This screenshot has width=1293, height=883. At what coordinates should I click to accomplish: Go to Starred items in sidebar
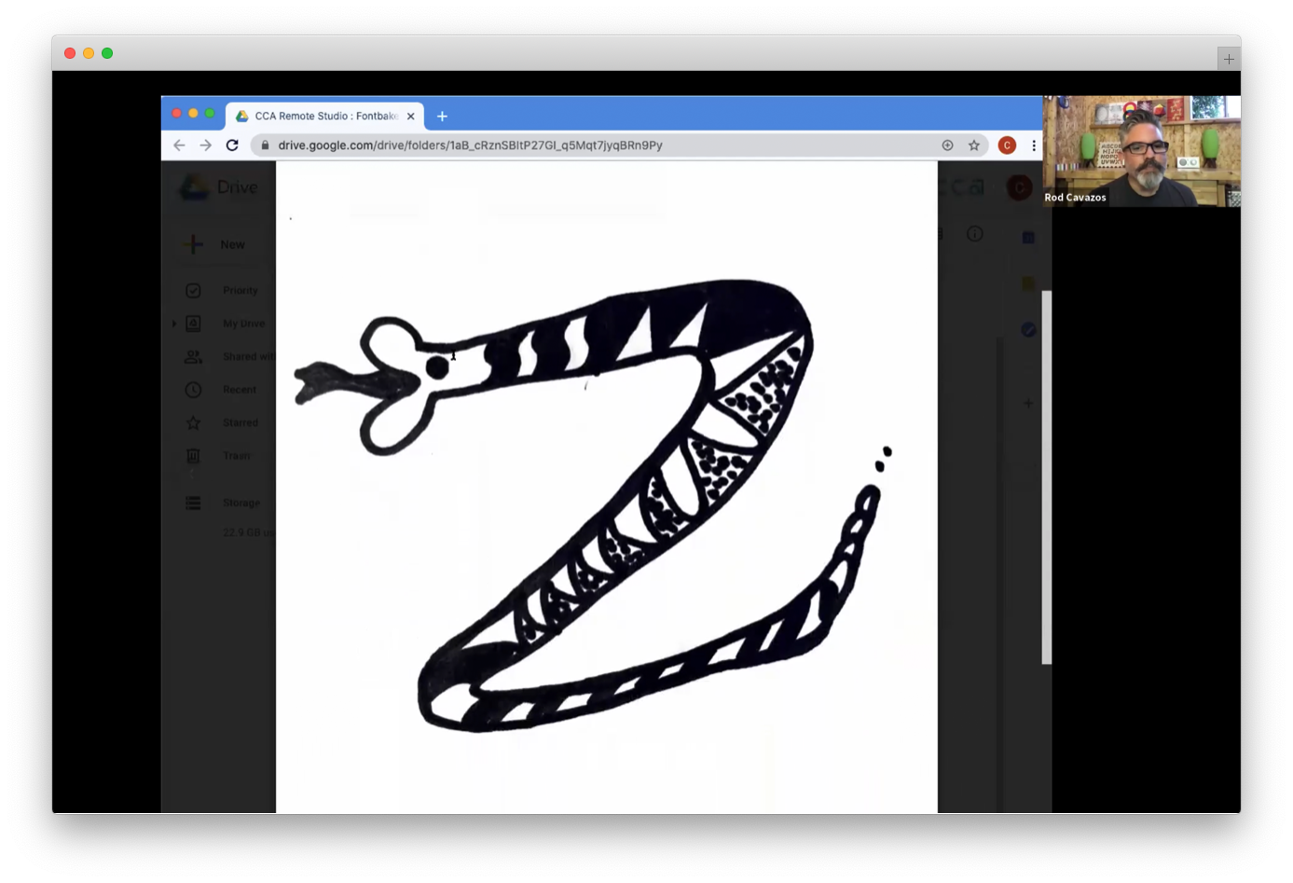pos(240,422)
